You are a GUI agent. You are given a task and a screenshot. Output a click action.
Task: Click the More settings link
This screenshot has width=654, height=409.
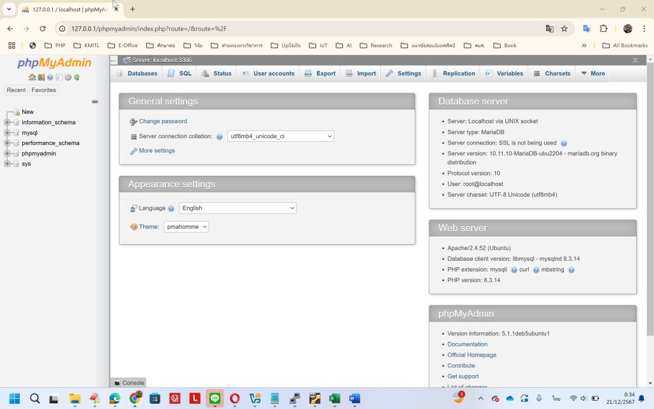[157, 151]
